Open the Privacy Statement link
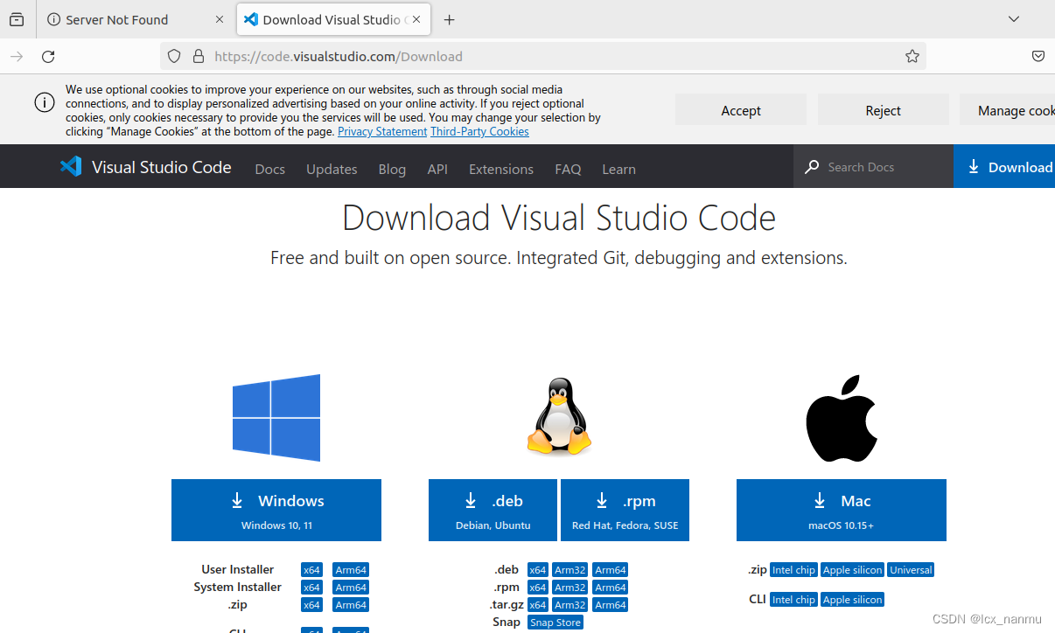 pyautogui.click(x=382, y=131)
